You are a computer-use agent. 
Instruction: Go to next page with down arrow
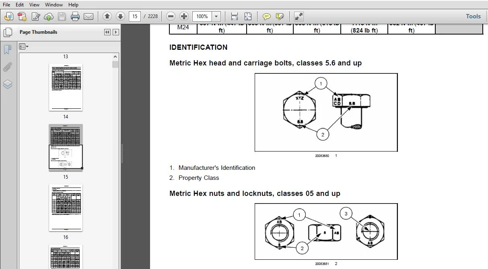pos(120,16)
